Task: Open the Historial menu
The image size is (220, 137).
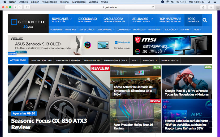Action: [x=64, y=2]
